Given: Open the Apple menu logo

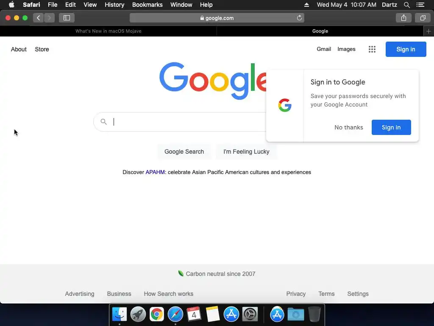Looking at the screenshot, I should 11,5.
